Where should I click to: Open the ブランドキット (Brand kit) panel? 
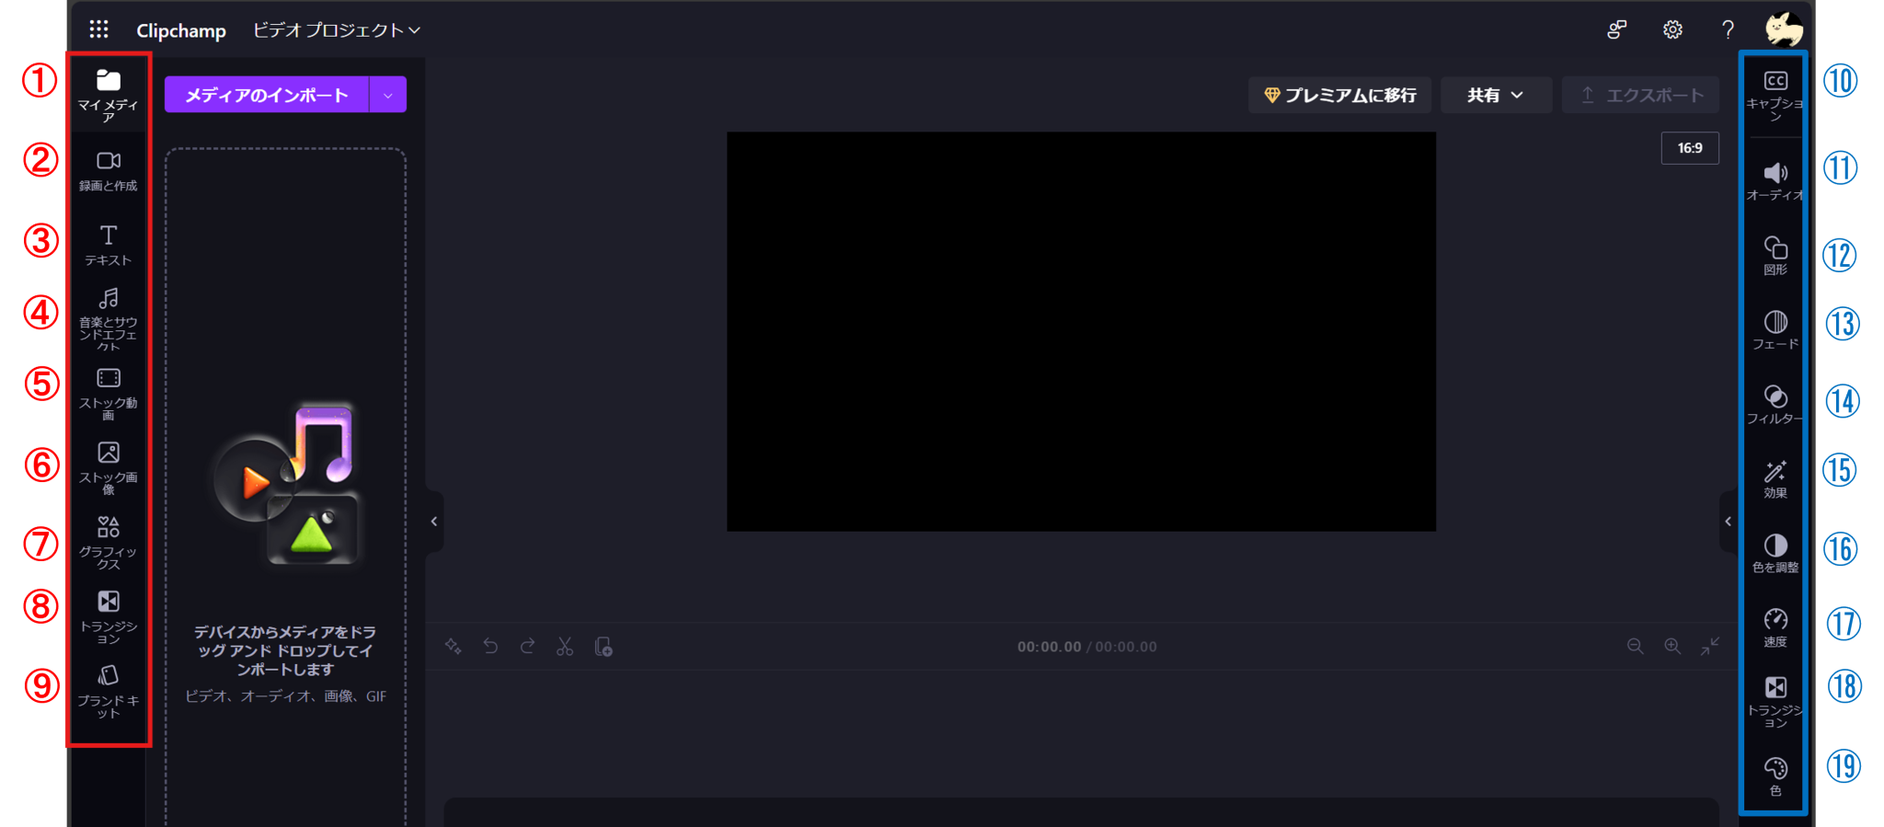108,691
